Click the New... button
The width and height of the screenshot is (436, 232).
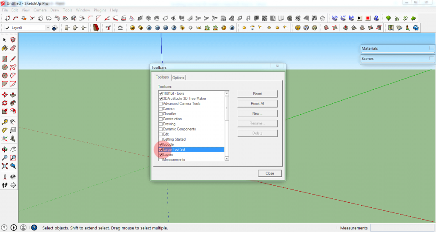tap(257, 113)
